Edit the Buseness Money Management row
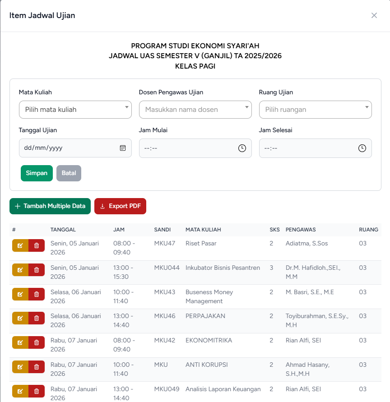Image resolution: width=390 pixels, height=402 pixels. pyautogui.click(x=20, y=294)
